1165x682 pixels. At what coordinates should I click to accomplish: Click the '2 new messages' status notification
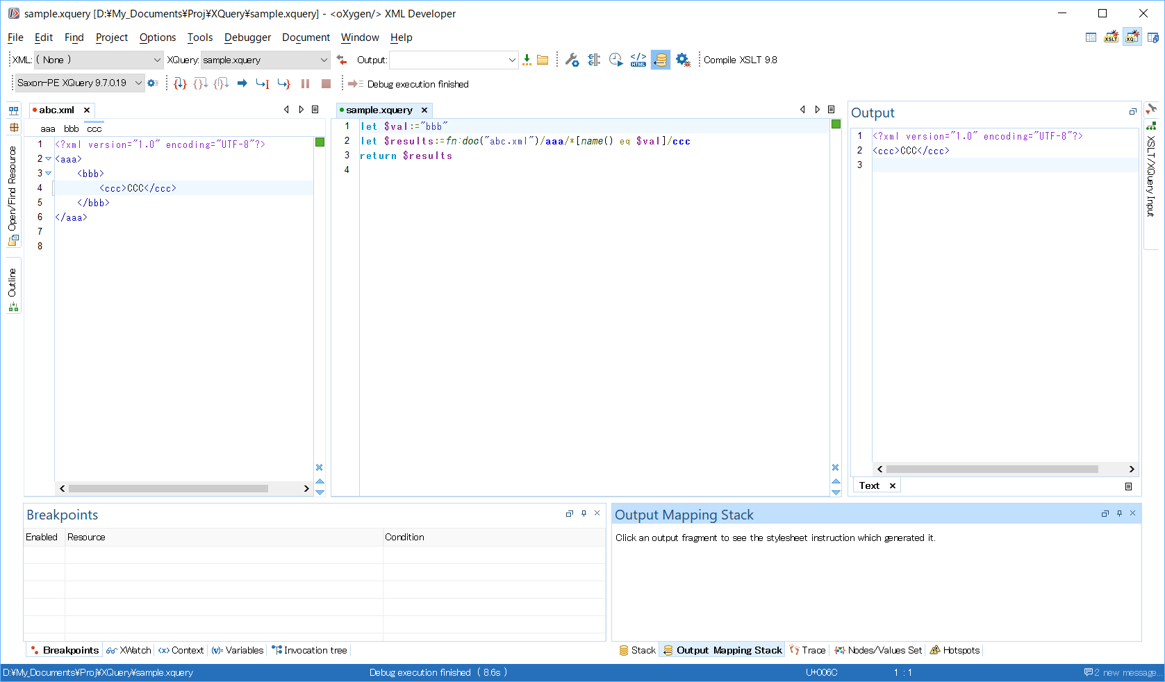[1121, 673]
